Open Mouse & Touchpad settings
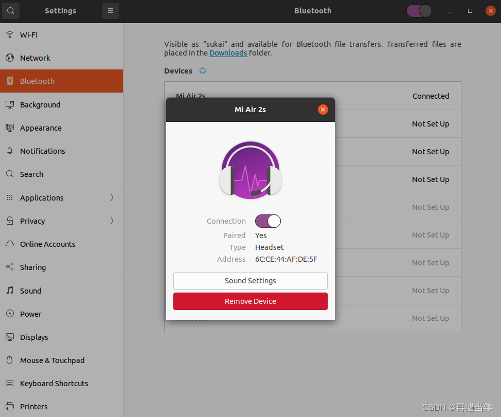Viewport: 501px width, 417px height. pyautogui.click(x=61, y=360)
